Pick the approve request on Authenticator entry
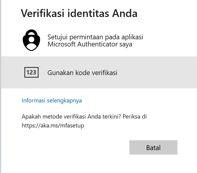Viewport: 197px width, 173px height. [99, 40]
